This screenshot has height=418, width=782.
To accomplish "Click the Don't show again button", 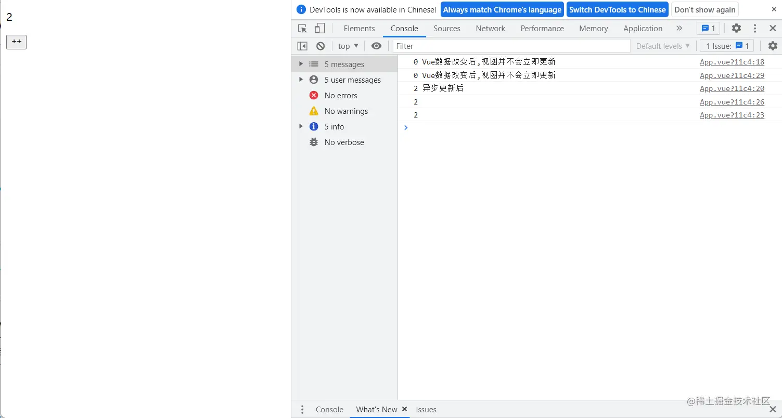I will (705, 9).
